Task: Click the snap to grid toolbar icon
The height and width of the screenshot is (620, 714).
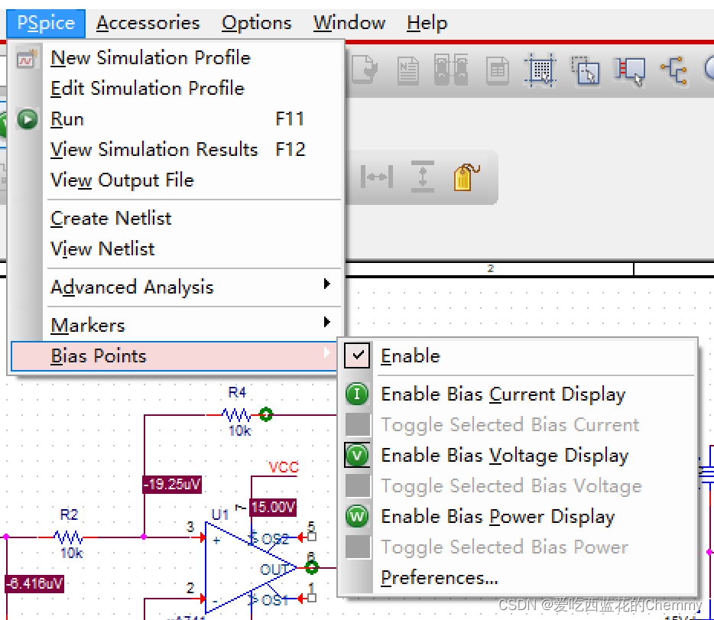Action: click(x=540, y=70)
